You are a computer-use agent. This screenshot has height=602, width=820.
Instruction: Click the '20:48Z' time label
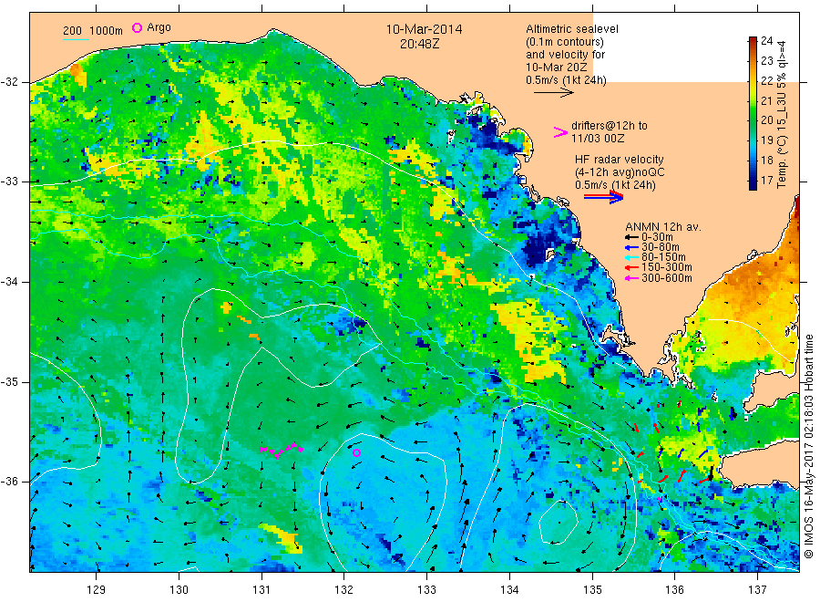[x=419, y=44]
